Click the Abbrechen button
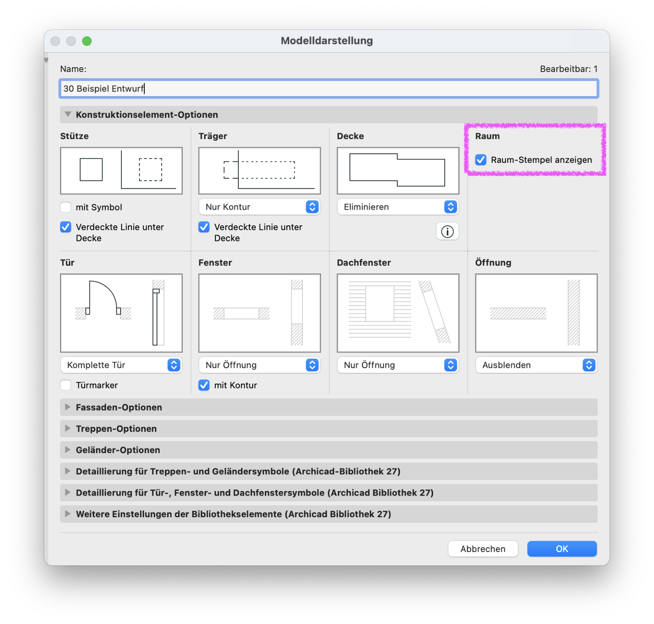Screen dimensions: 654x624 [483, 549]
